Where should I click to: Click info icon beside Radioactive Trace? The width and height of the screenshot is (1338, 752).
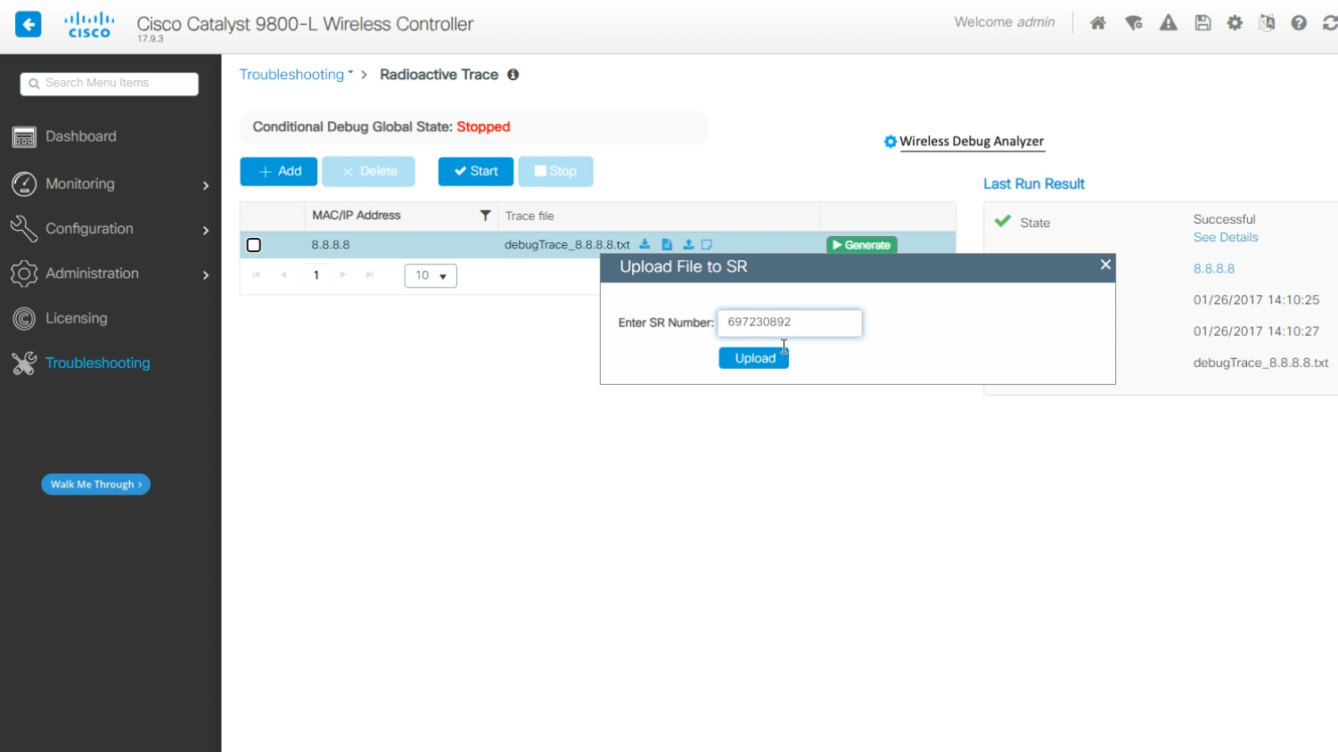(513, 75)
